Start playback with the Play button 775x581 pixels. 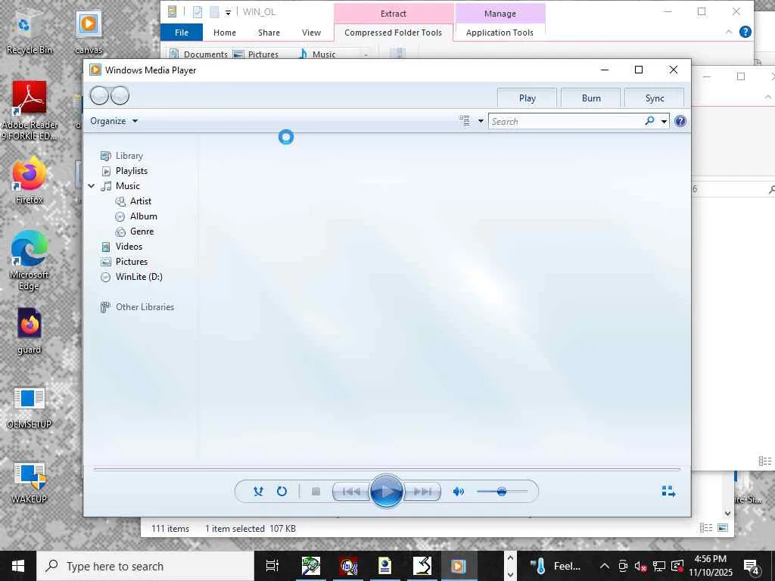click(386, 491)
